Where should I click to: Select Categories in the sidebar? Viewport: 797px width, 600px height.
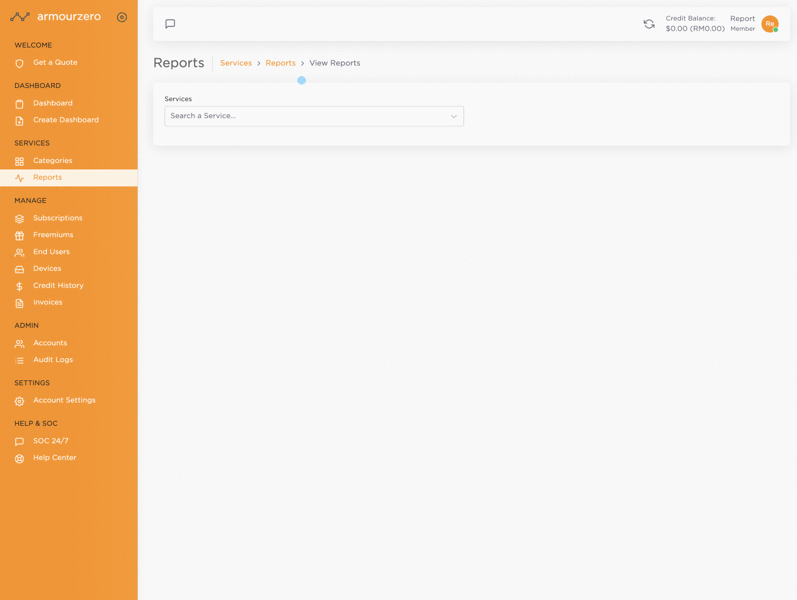click(x=53, y=161)
